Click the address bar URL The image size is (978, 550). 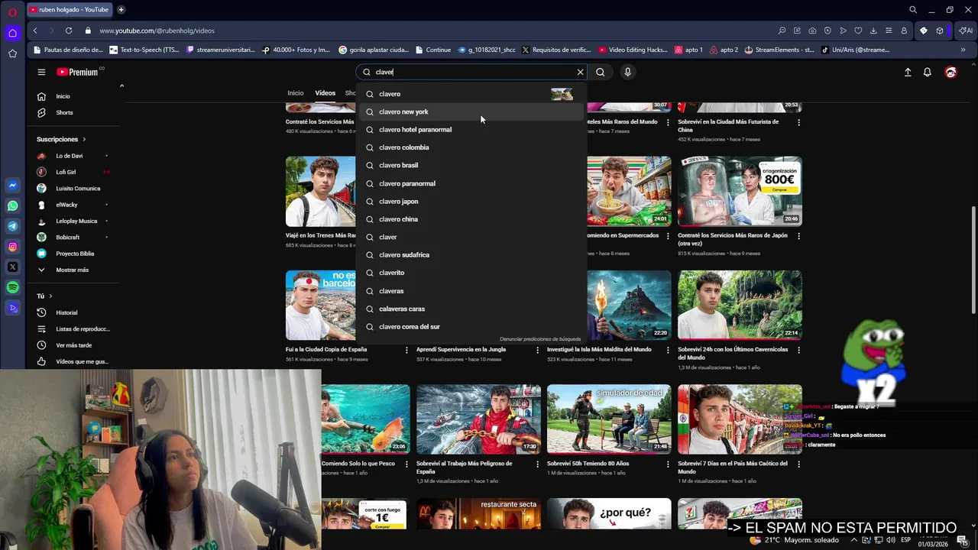[157, 31]
